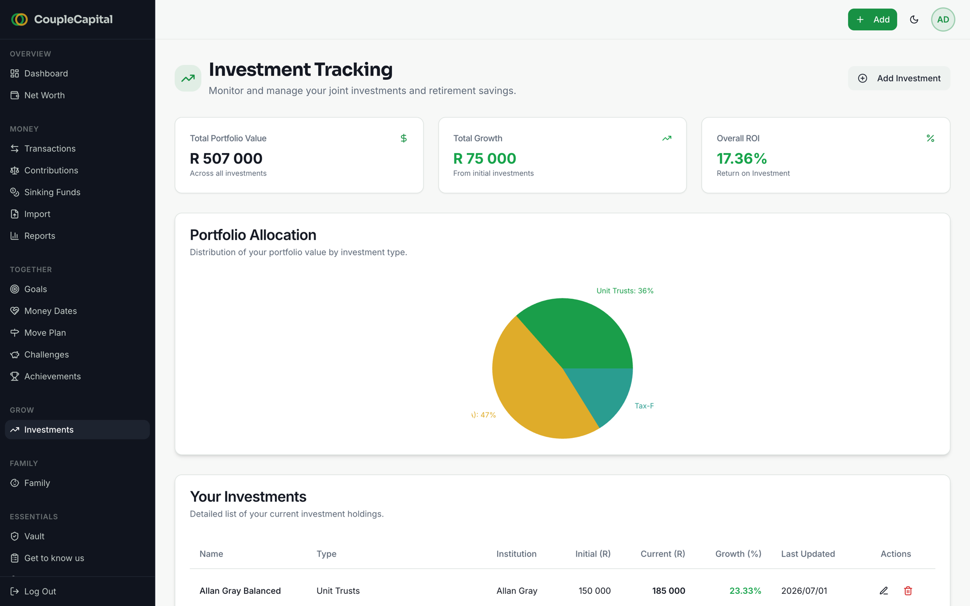Click the dollar icon on Total Portfolio Value card
This screenshot has height=606, width=970.
click(x=404, y=138)
